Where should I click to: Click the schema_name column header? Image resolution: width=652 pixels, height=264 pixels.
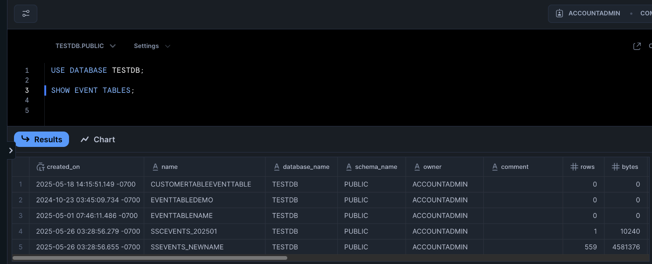(376, 167)
